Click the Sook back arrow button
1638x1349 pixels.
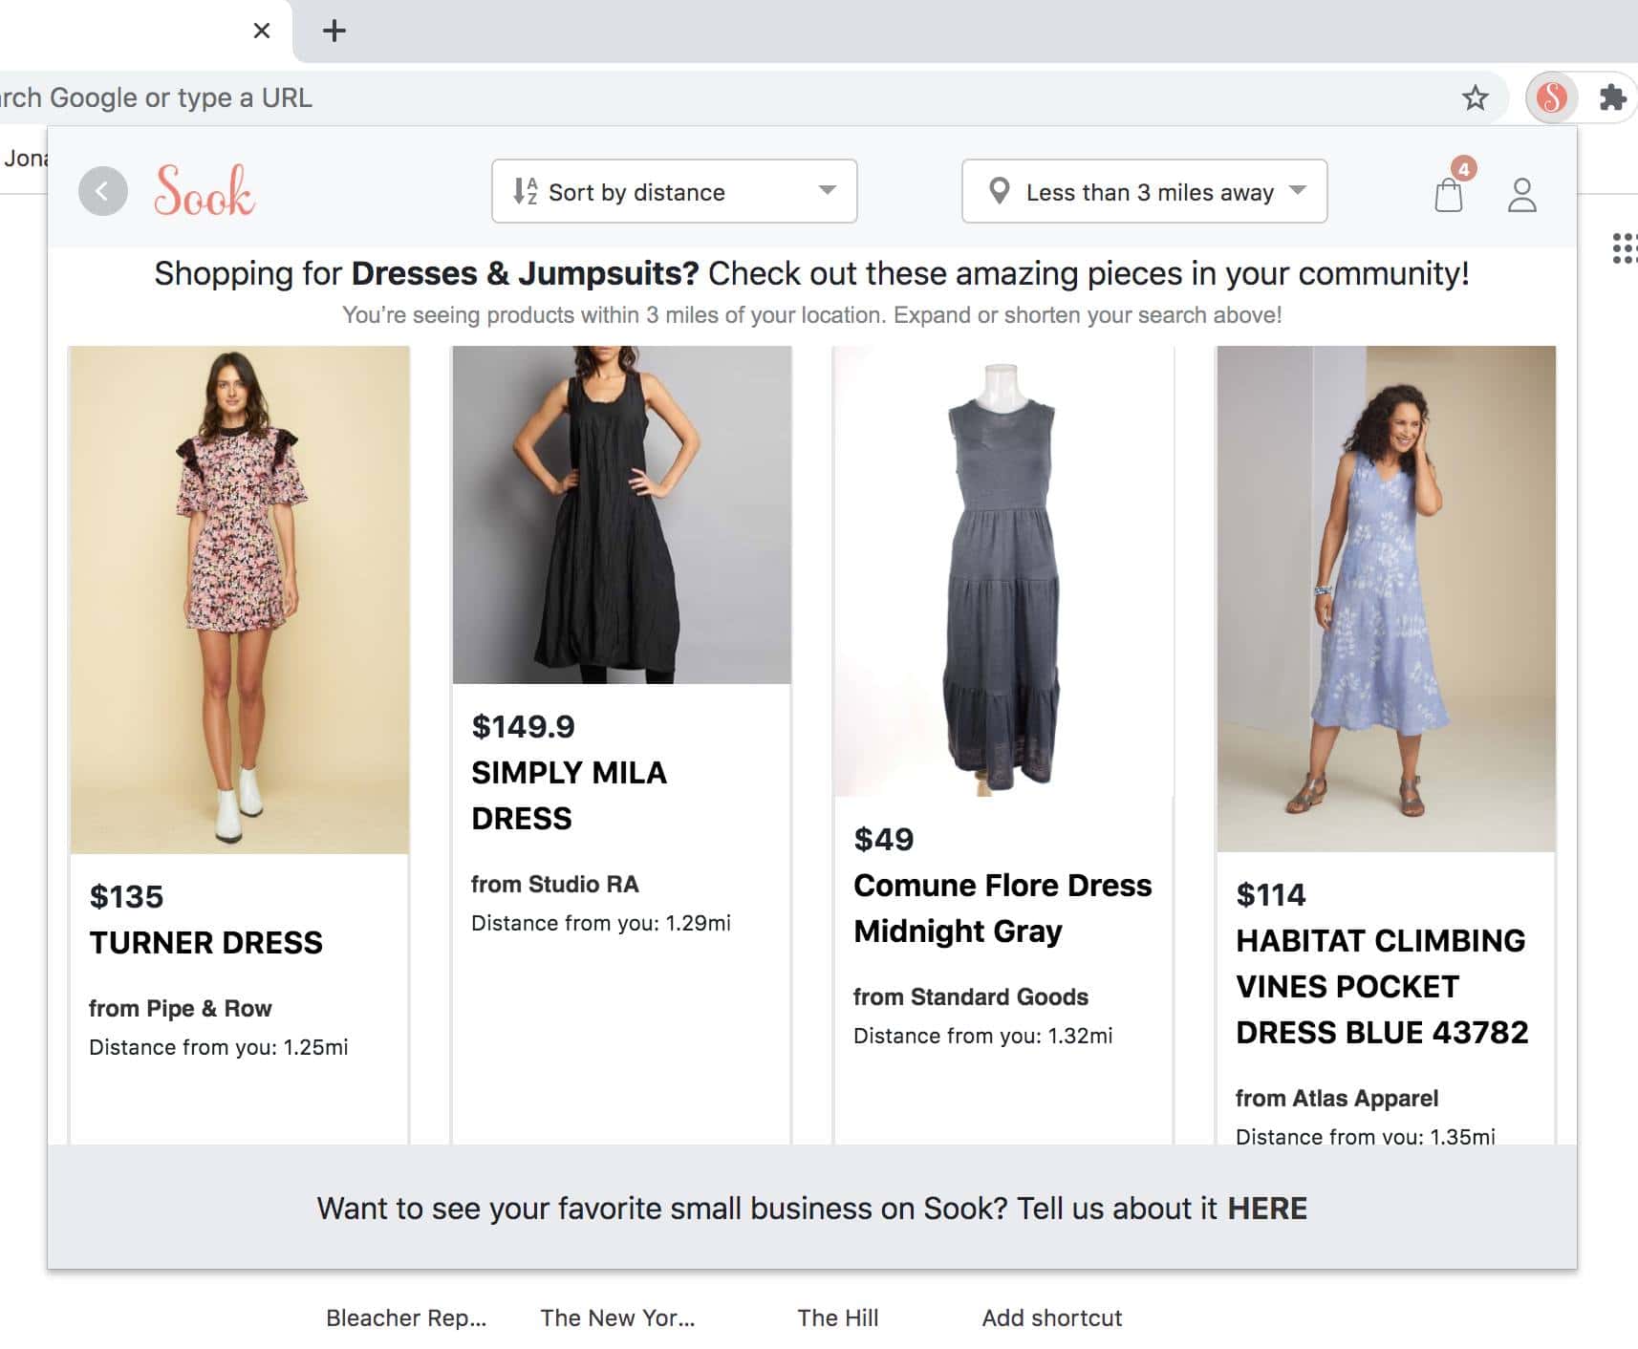click(x=103, y=191)
